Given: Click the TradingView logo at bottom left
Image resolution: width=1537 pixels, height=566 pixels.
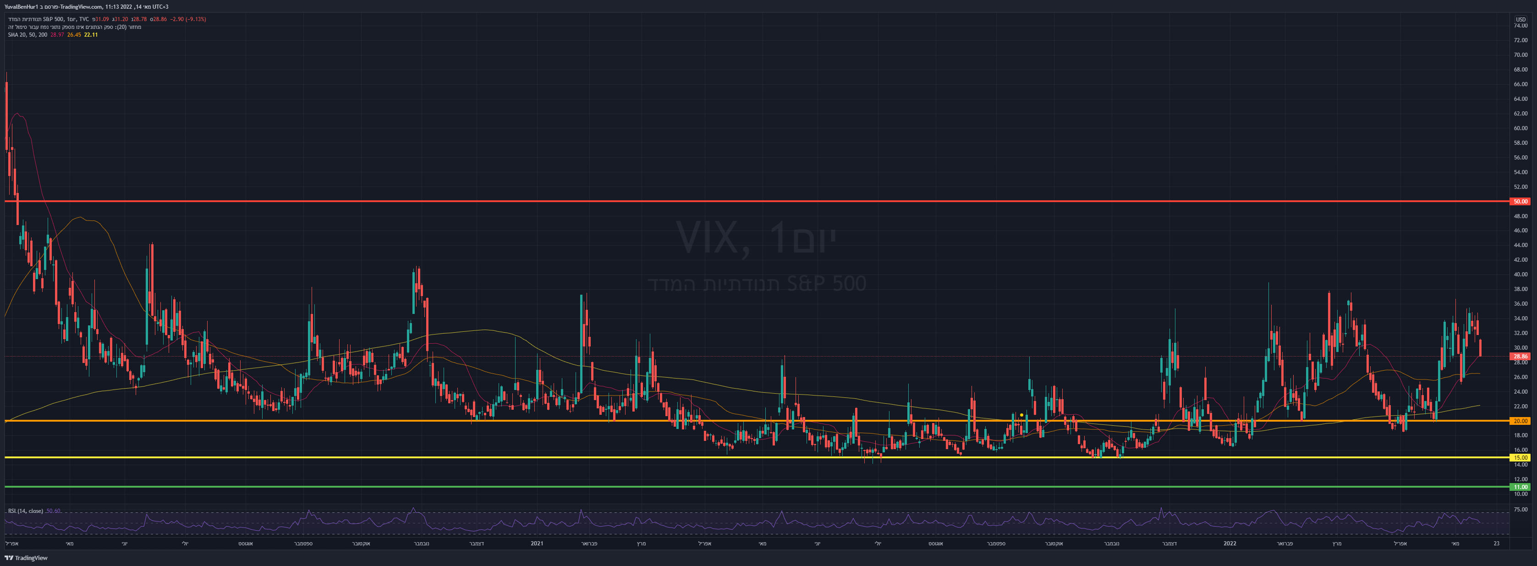Looking at the screenshot, I should pyautogui.click(x=26, y=558).
